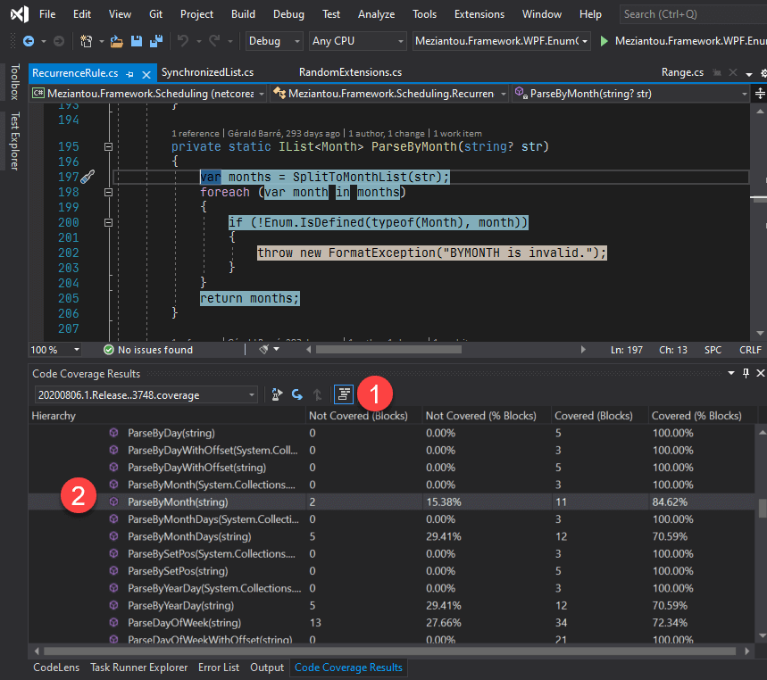Click the Save All toolbar icon
The image size is (767, 680).
click(155, 42)
